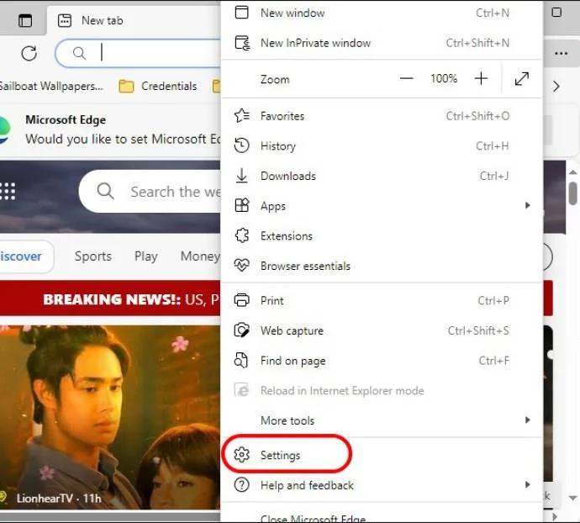This screenshot has width=580, height=523.
Task: Open the apps grid launcher icon
Action: [x=8, y=191]
